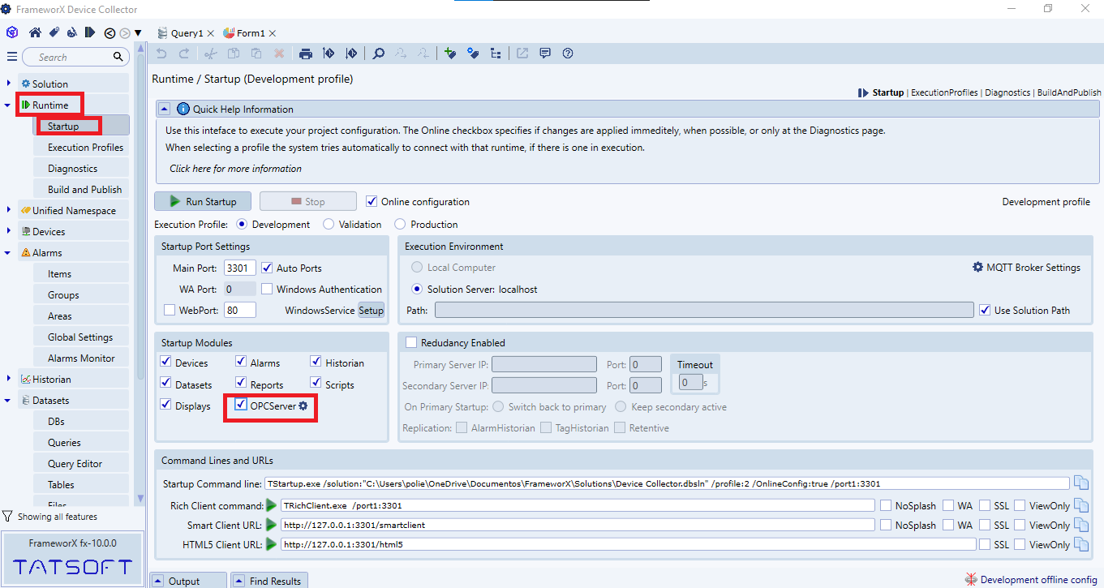Screen dimensions: 1104x588
Task: Collapse the Quick Help Information panel
Action: 164,109
